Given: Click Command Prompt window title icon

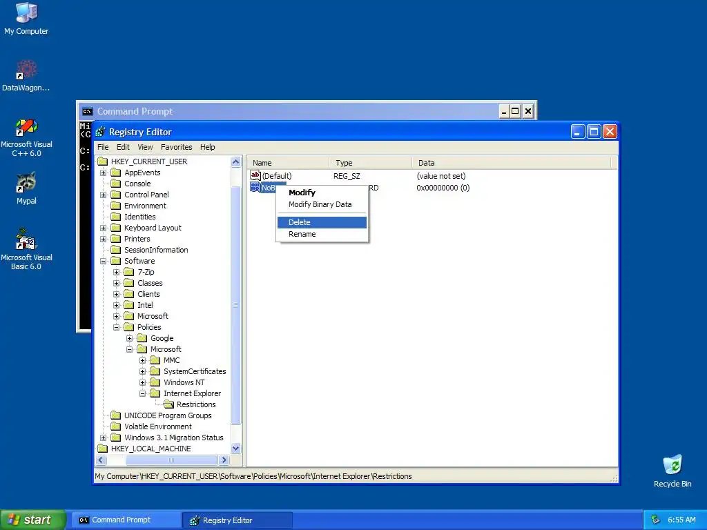Looking at the screenshot, I should point(88,111).
